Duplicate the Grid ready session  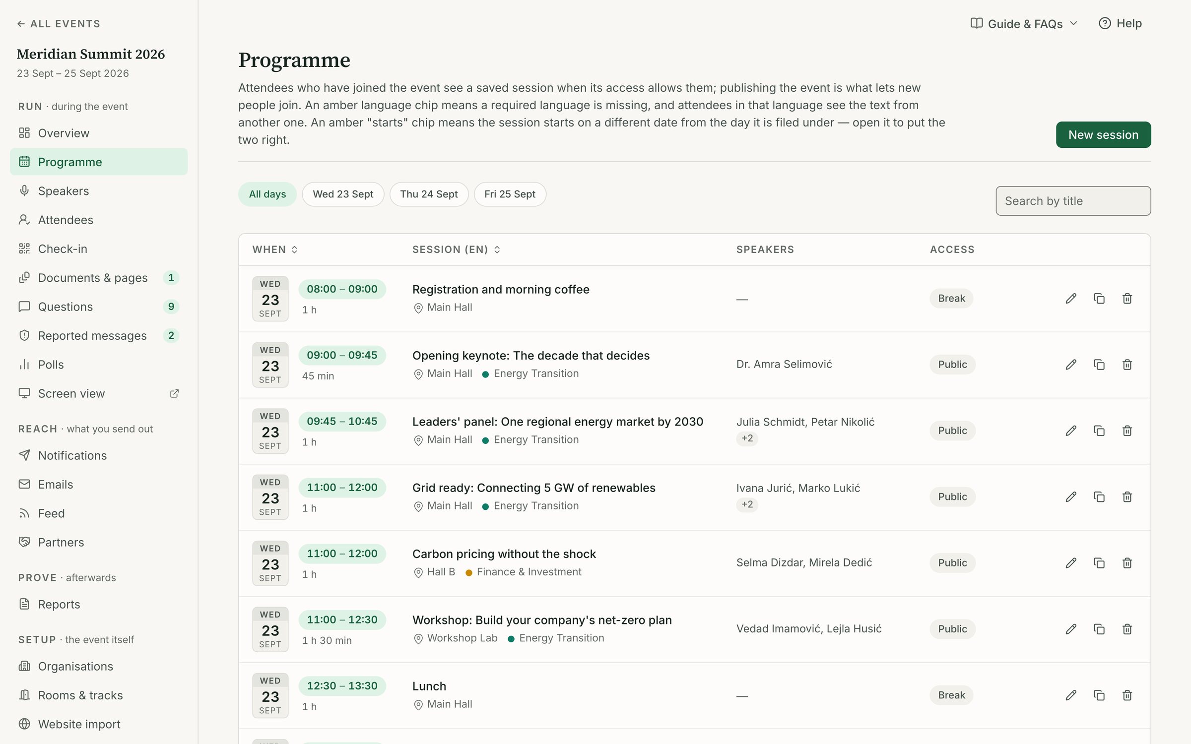pos(1099,497)
